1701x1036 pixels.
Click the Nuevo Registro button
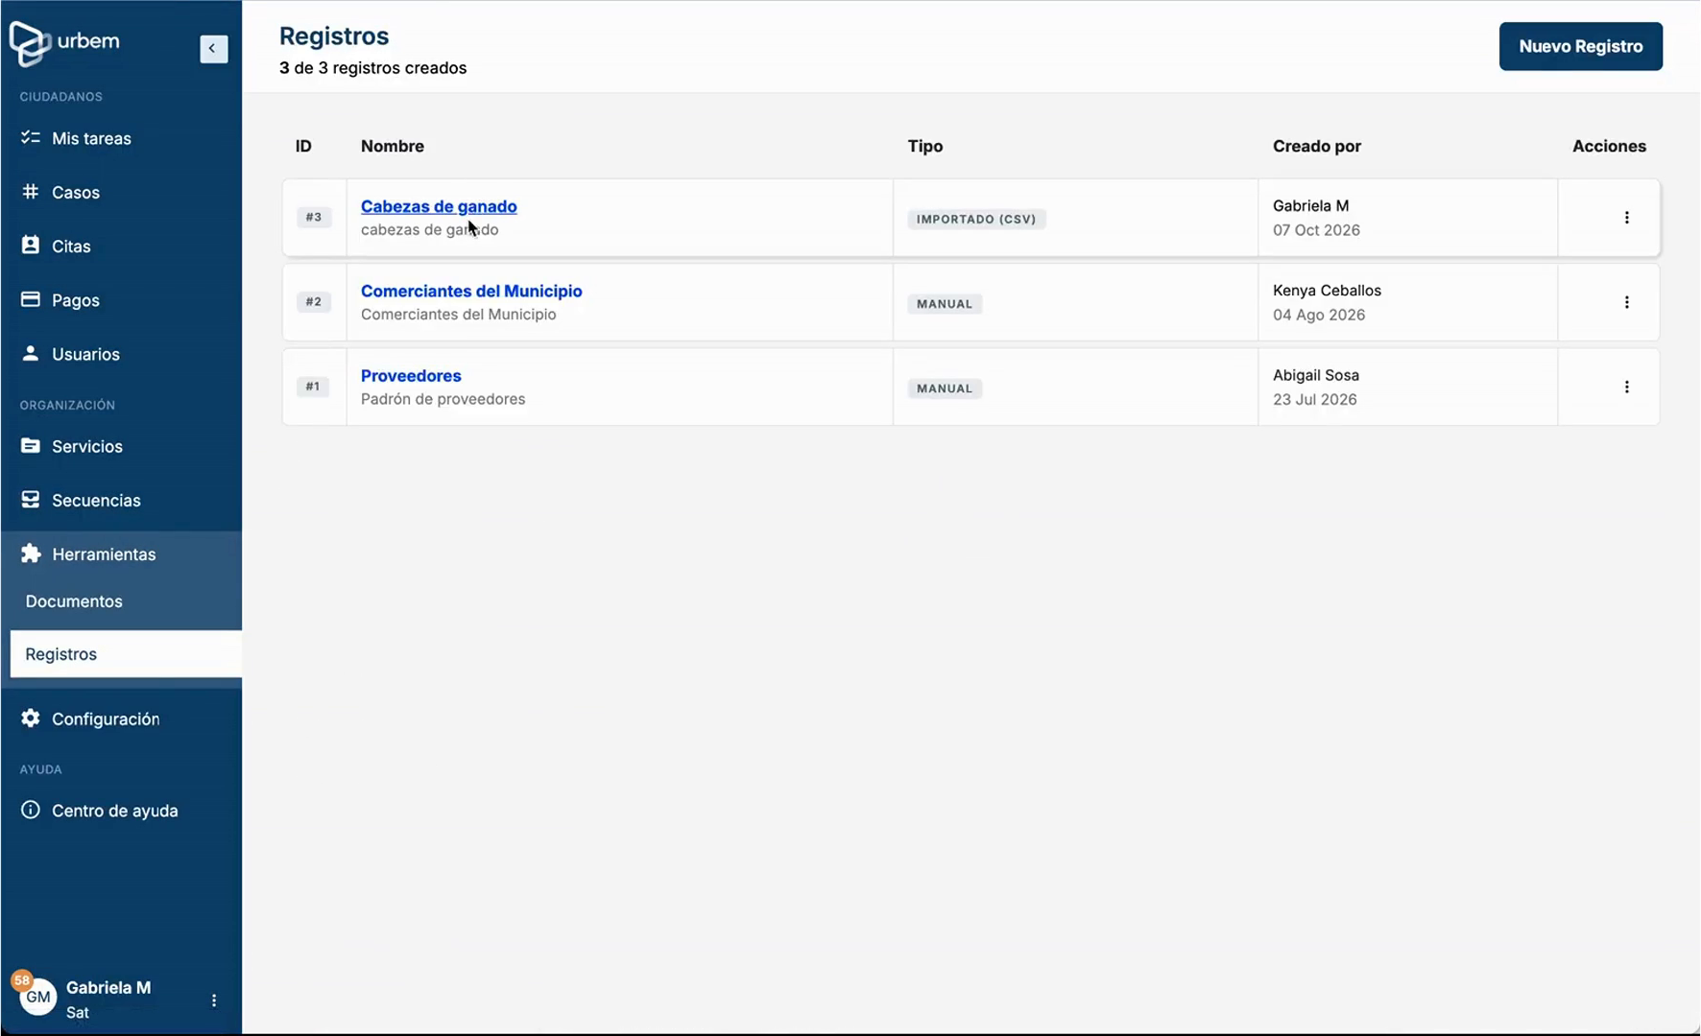pos(1580,46)
